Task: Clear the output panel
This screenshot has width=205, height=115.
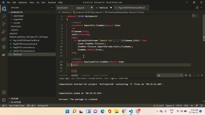Action: tap(186, 75)
